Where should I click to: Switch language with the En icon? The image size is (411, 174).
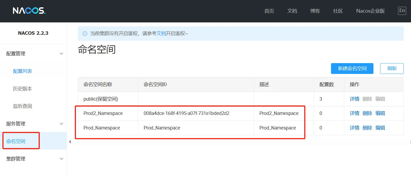coord(402,11)
